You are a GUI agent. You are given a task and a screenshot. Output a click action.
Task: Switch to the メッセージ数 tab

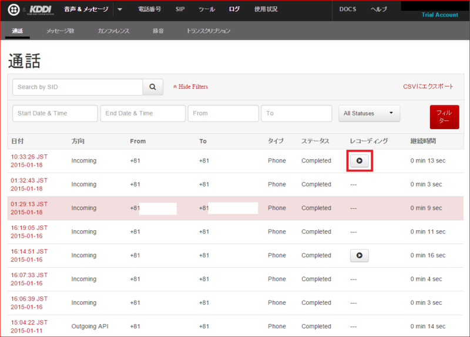pos(61,31)
